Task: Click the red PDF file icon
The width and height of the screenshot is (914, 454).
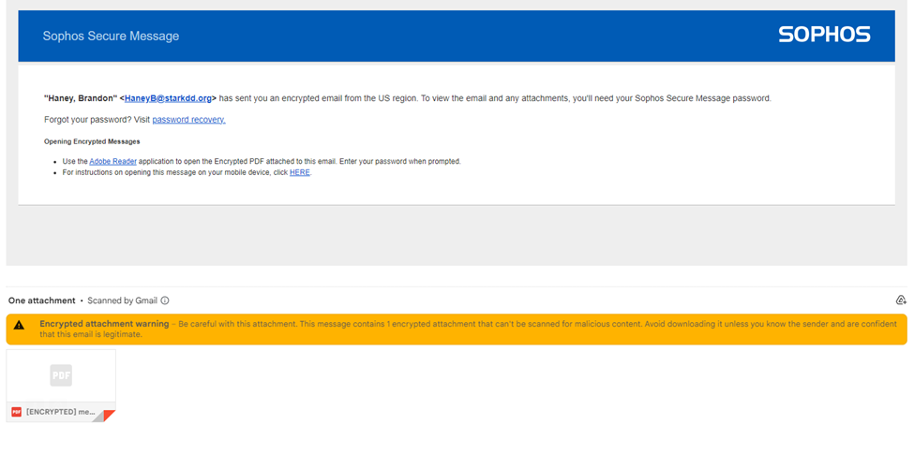Action: [x=16, y=412]
